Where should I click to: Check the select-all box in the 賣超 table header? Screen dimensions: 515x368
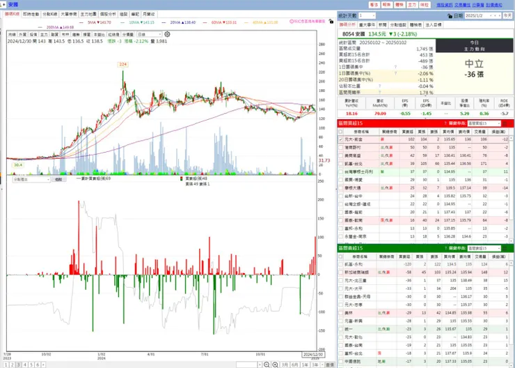340,256
